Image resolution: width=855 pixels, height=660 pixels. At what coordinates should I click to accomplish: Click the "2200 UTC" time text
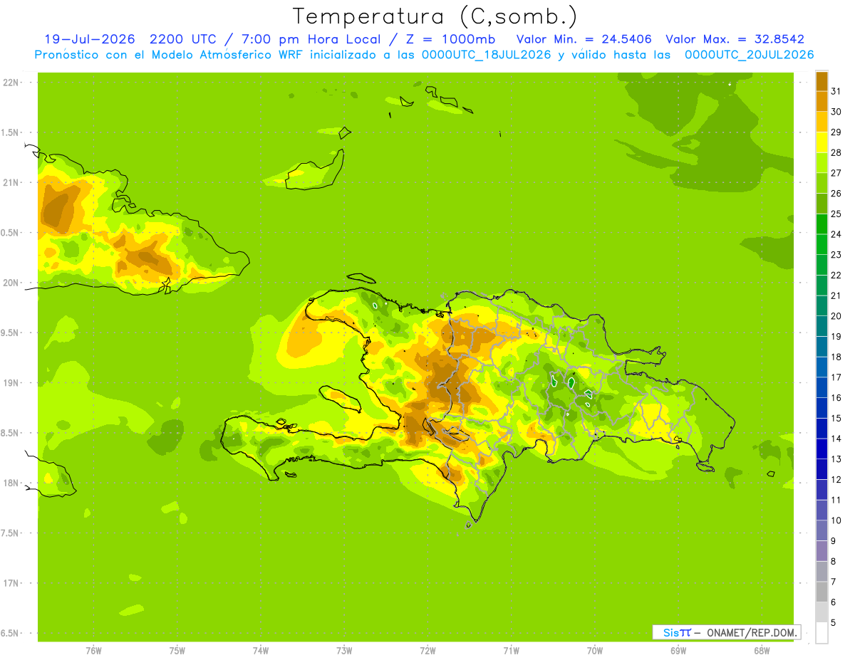coord(182,39)
